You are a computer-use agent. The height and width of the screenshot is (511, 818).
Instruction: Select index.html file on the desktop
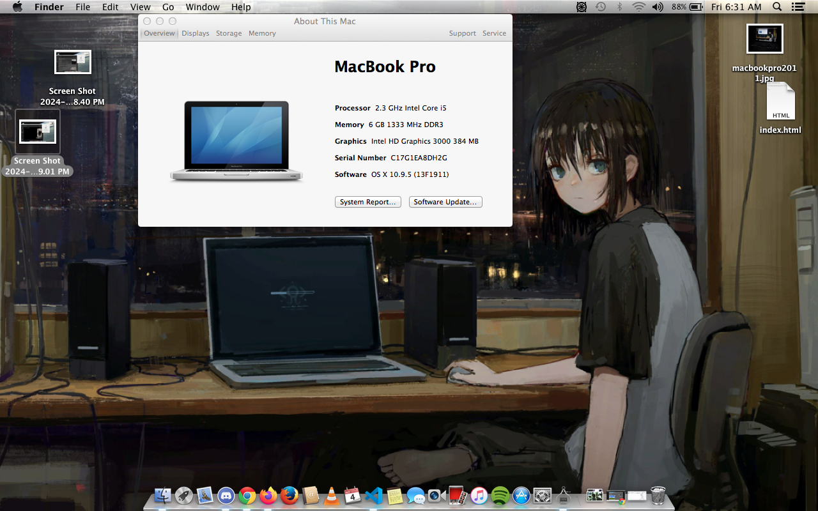780,109
